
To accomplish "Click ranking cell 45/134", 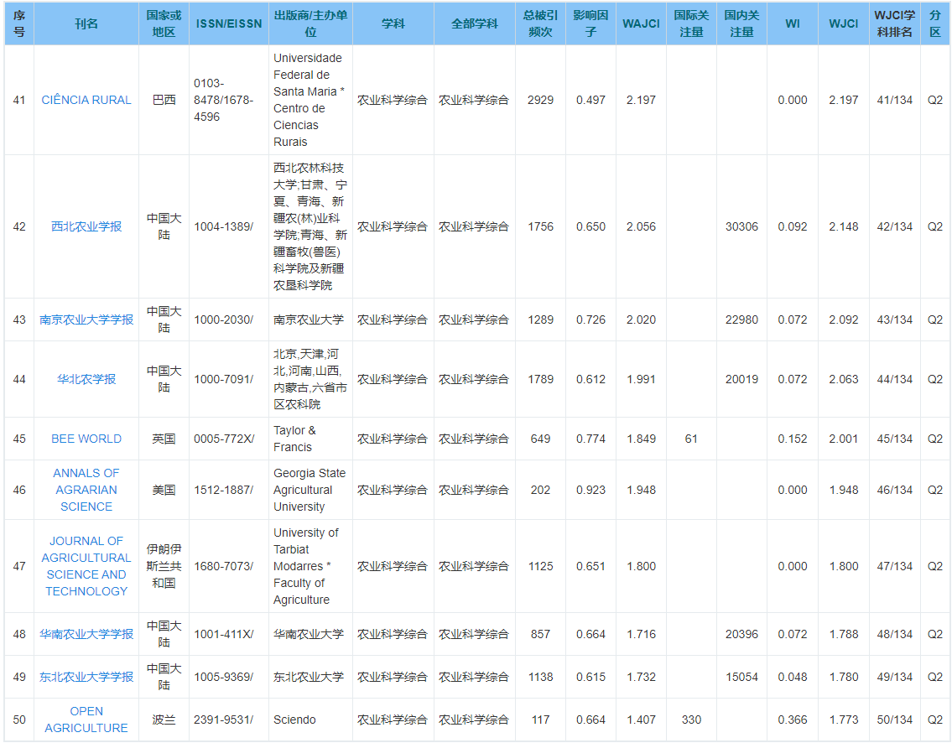I will 894,439.
